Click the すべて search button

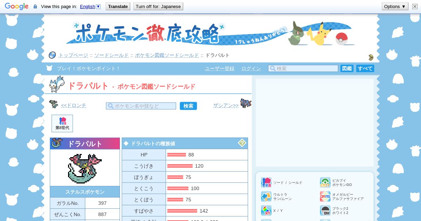pos(365,68)
